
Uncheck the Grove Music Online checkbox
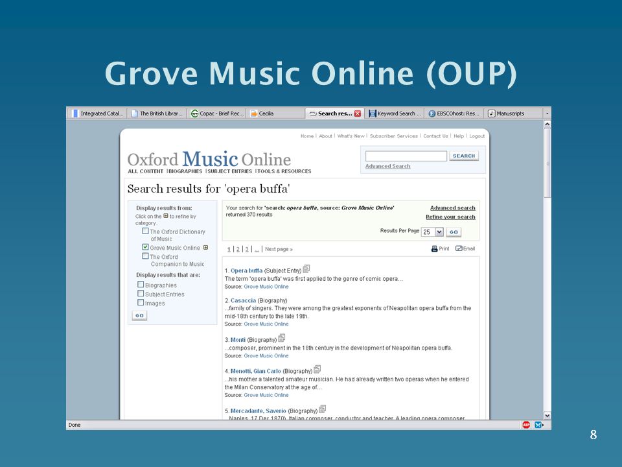click(146, 247)
